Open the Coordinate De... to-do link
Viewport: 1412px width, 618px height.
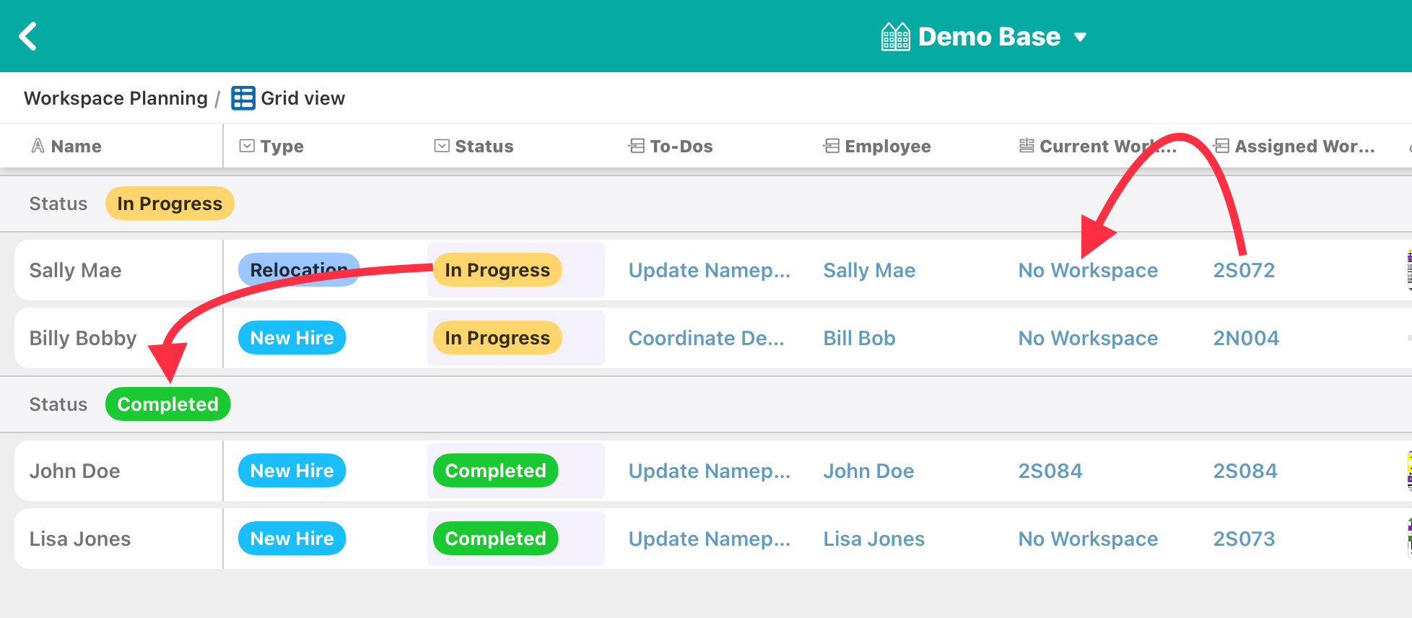tap(706, 338)
